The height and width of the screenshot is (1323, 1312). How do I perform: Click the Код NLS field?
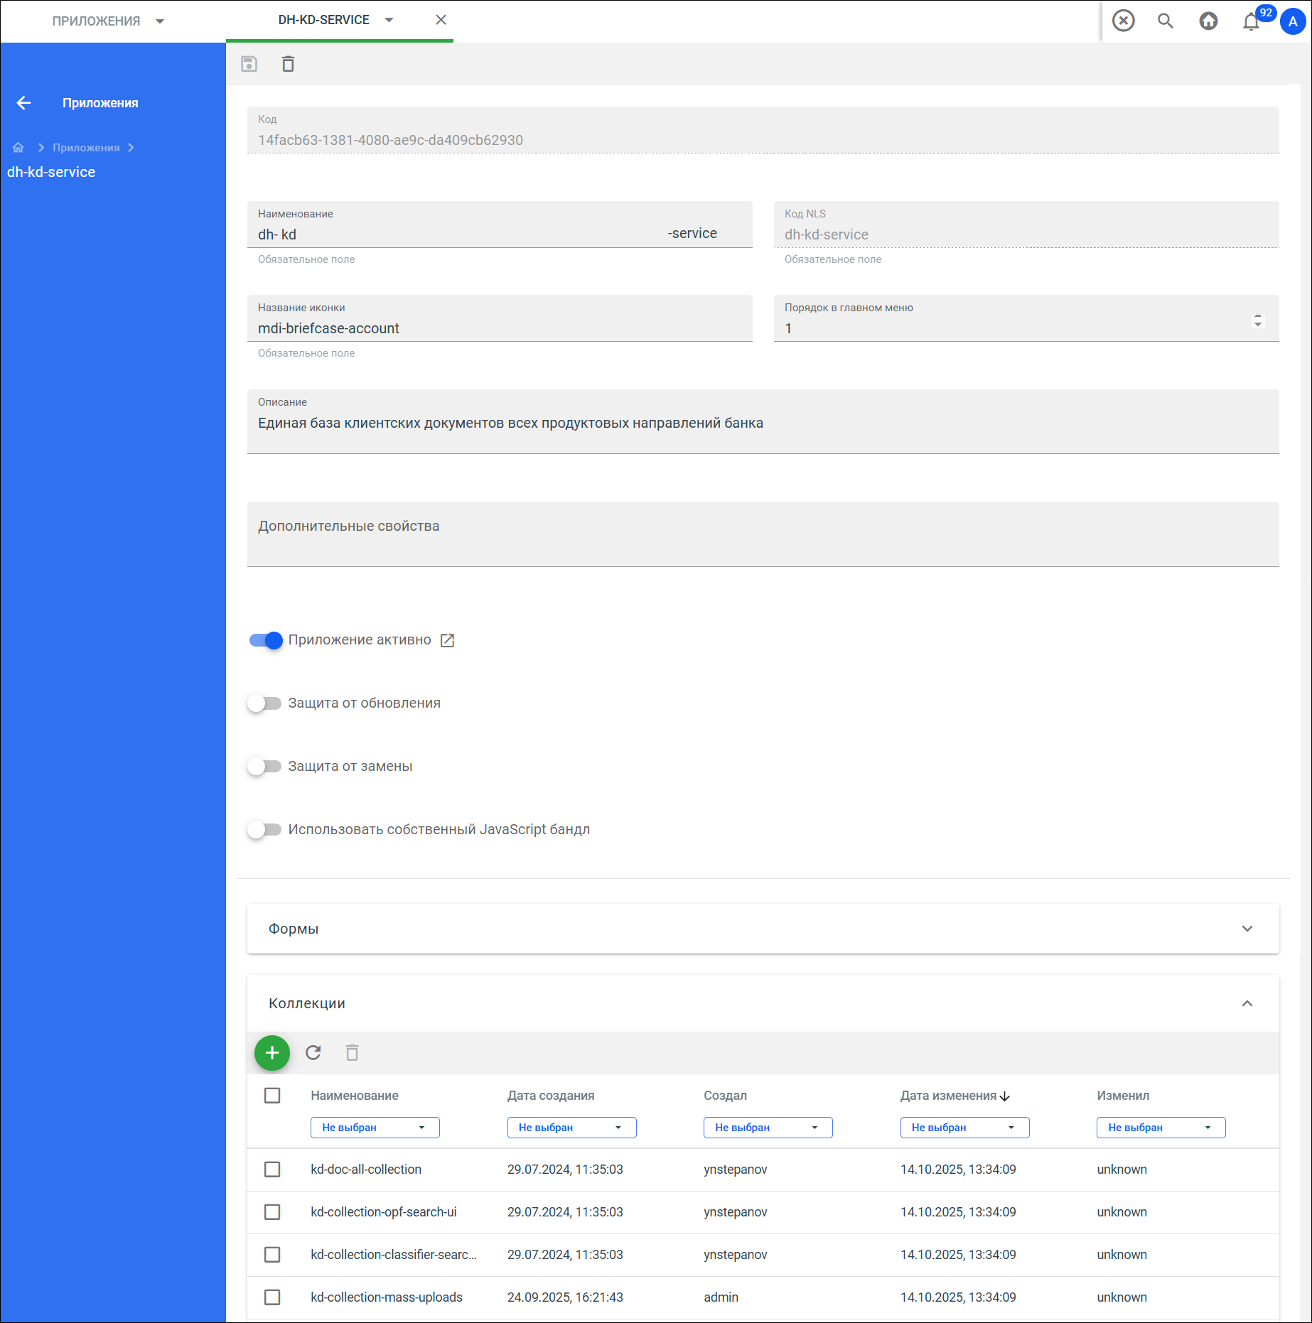pyautogui.click(x=1026, y=225)
